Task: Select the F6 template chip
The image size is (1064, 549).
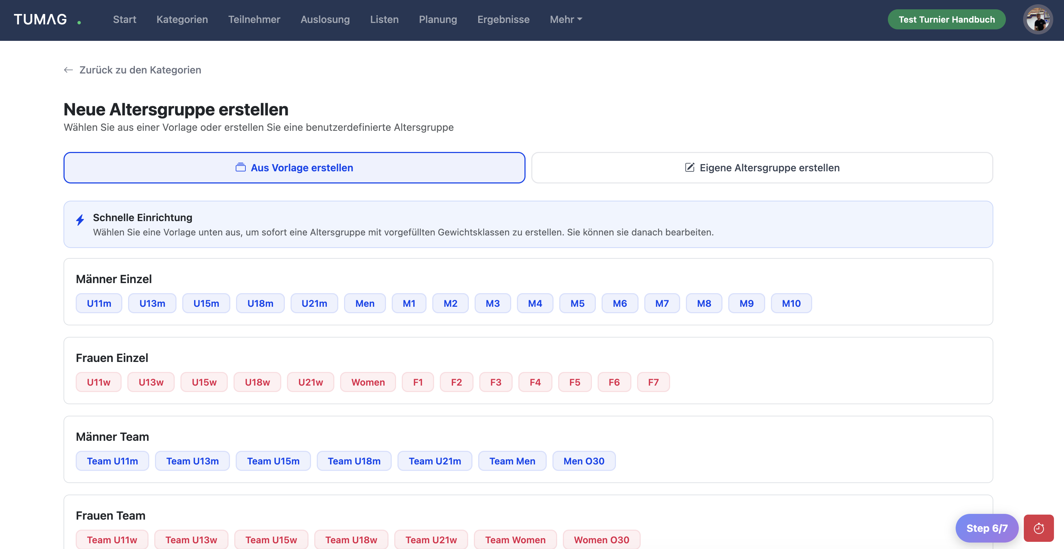Action: pyautogui.click(x=614, y=382)
